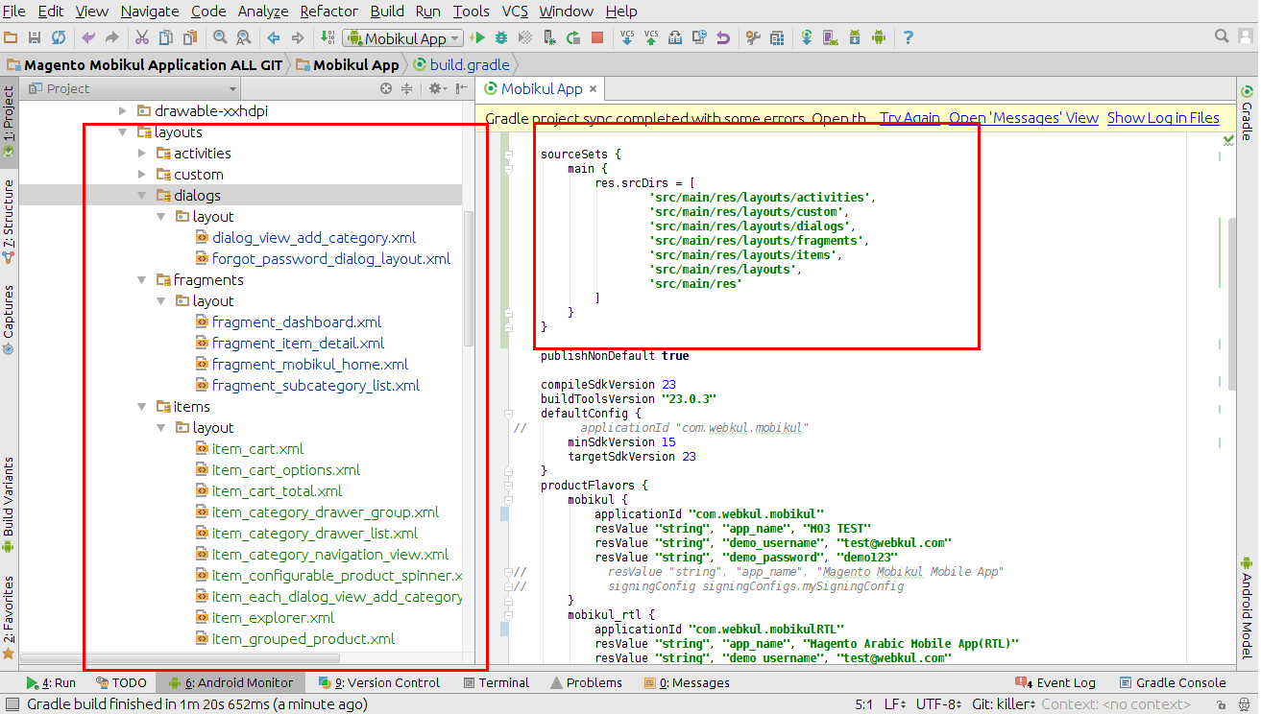The height and width of the screenshot is (714, 1261).
Task: Collapse the layouts folder
Action: point(122,132)
